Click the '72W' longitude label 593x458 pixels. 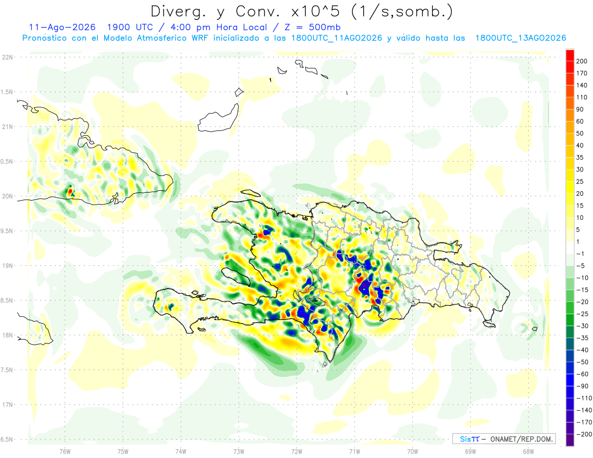tap(296, 452)
